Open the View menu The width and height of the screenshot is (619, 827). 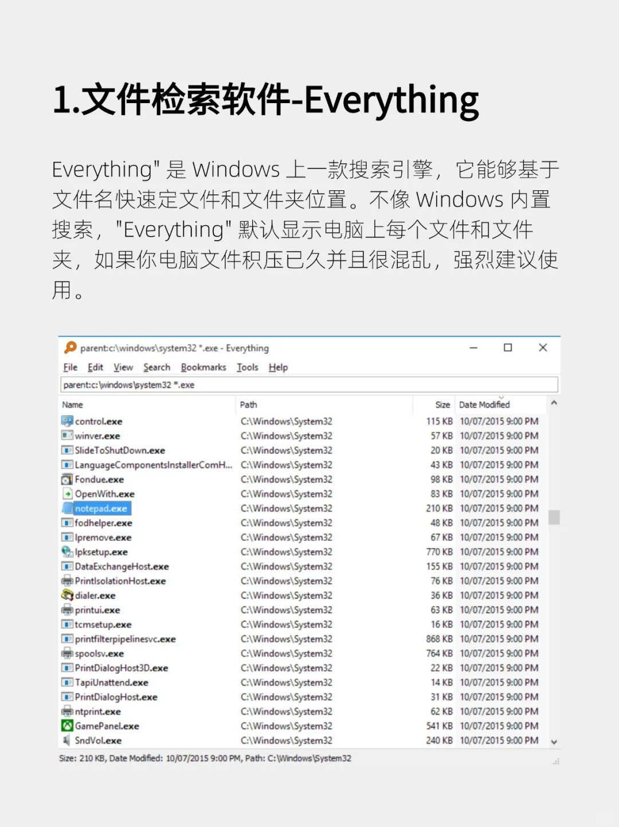pos(123,367)
